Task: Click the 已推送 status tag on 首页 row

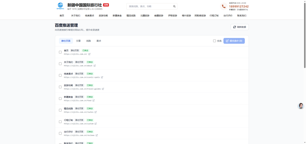Action: (85, 51)
